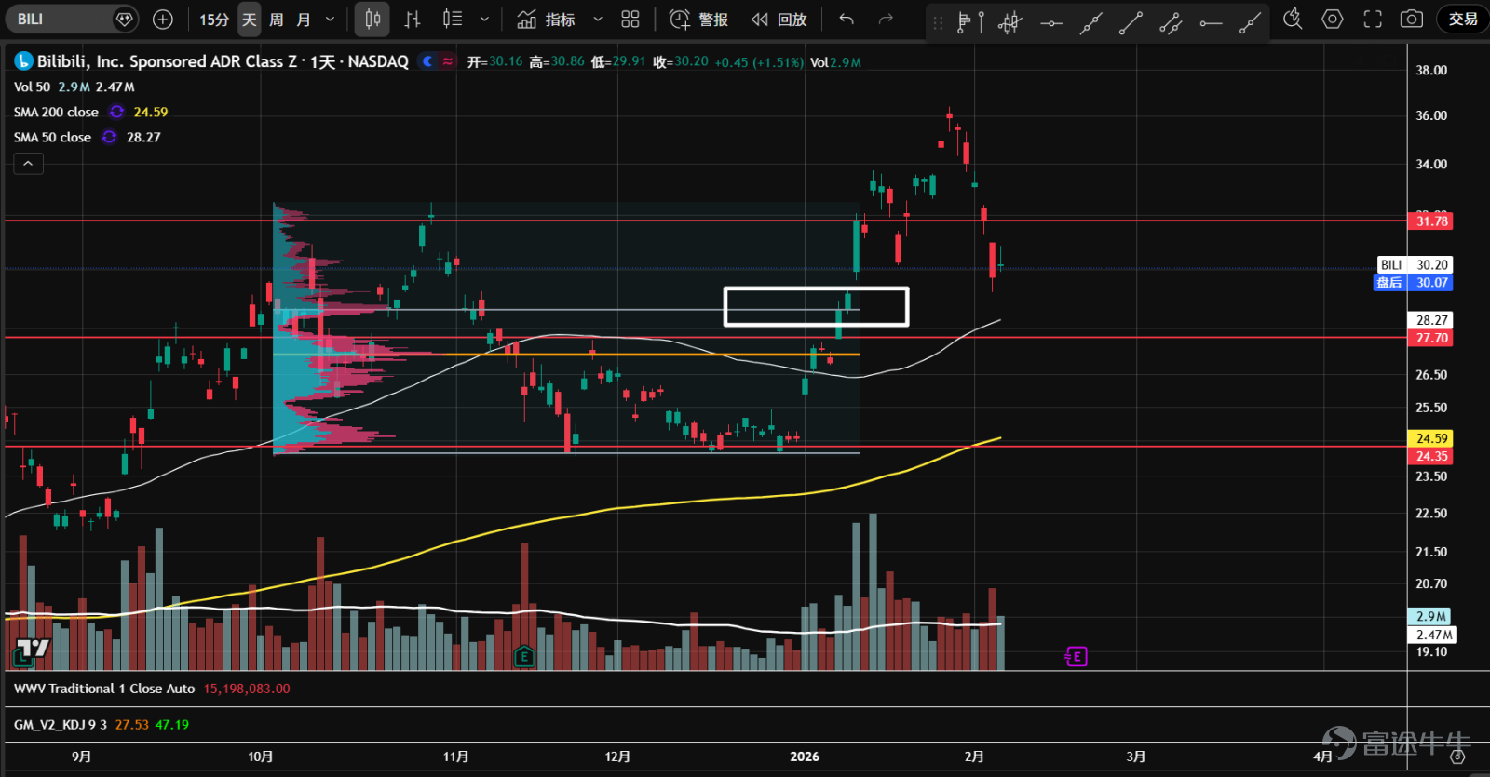This screenshot has height=777, width=1490.
Task: Expand the chart type dropdown arrow
Action: pyautogui.click(x=484, y=19)
